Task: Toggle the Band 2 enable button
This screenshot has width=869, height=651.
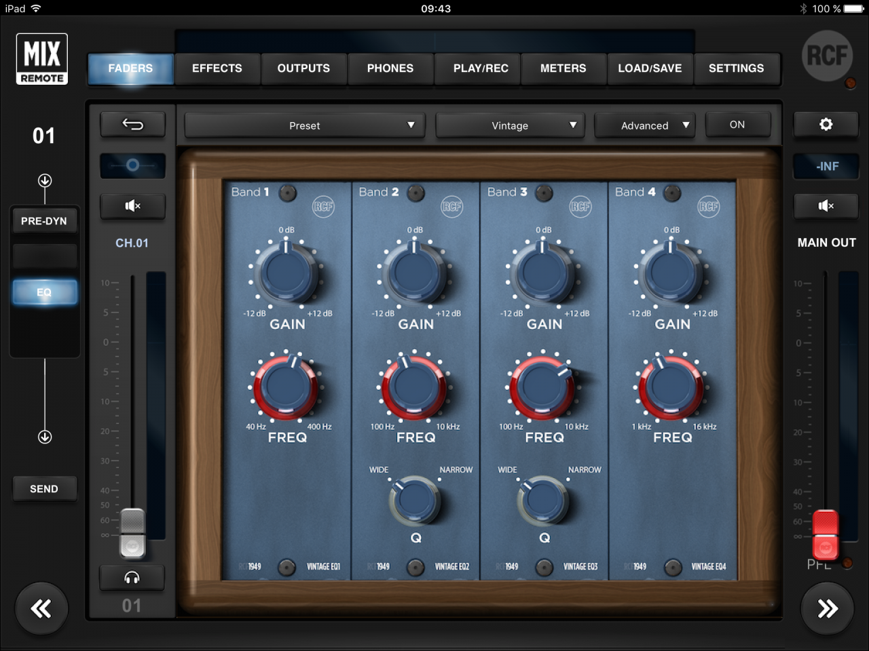Action: [x=415, y=193]
